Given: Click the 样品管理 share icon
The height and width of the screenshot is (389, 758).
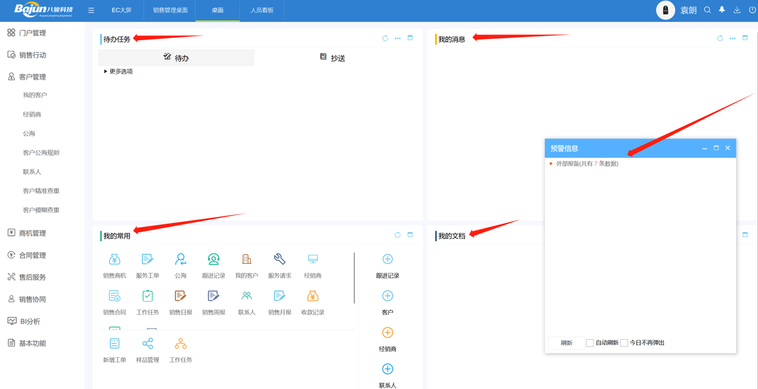Looking at the screenshot, I should 148,344.
